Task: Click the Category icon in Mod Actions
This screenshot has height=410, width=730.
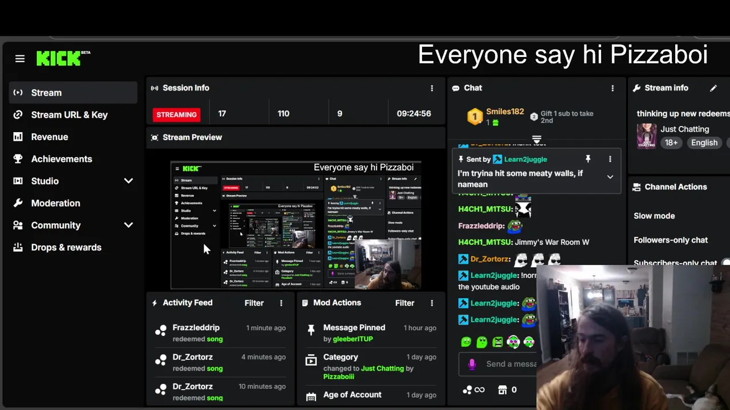Action: pyautogui.click(x=311, y=360)
